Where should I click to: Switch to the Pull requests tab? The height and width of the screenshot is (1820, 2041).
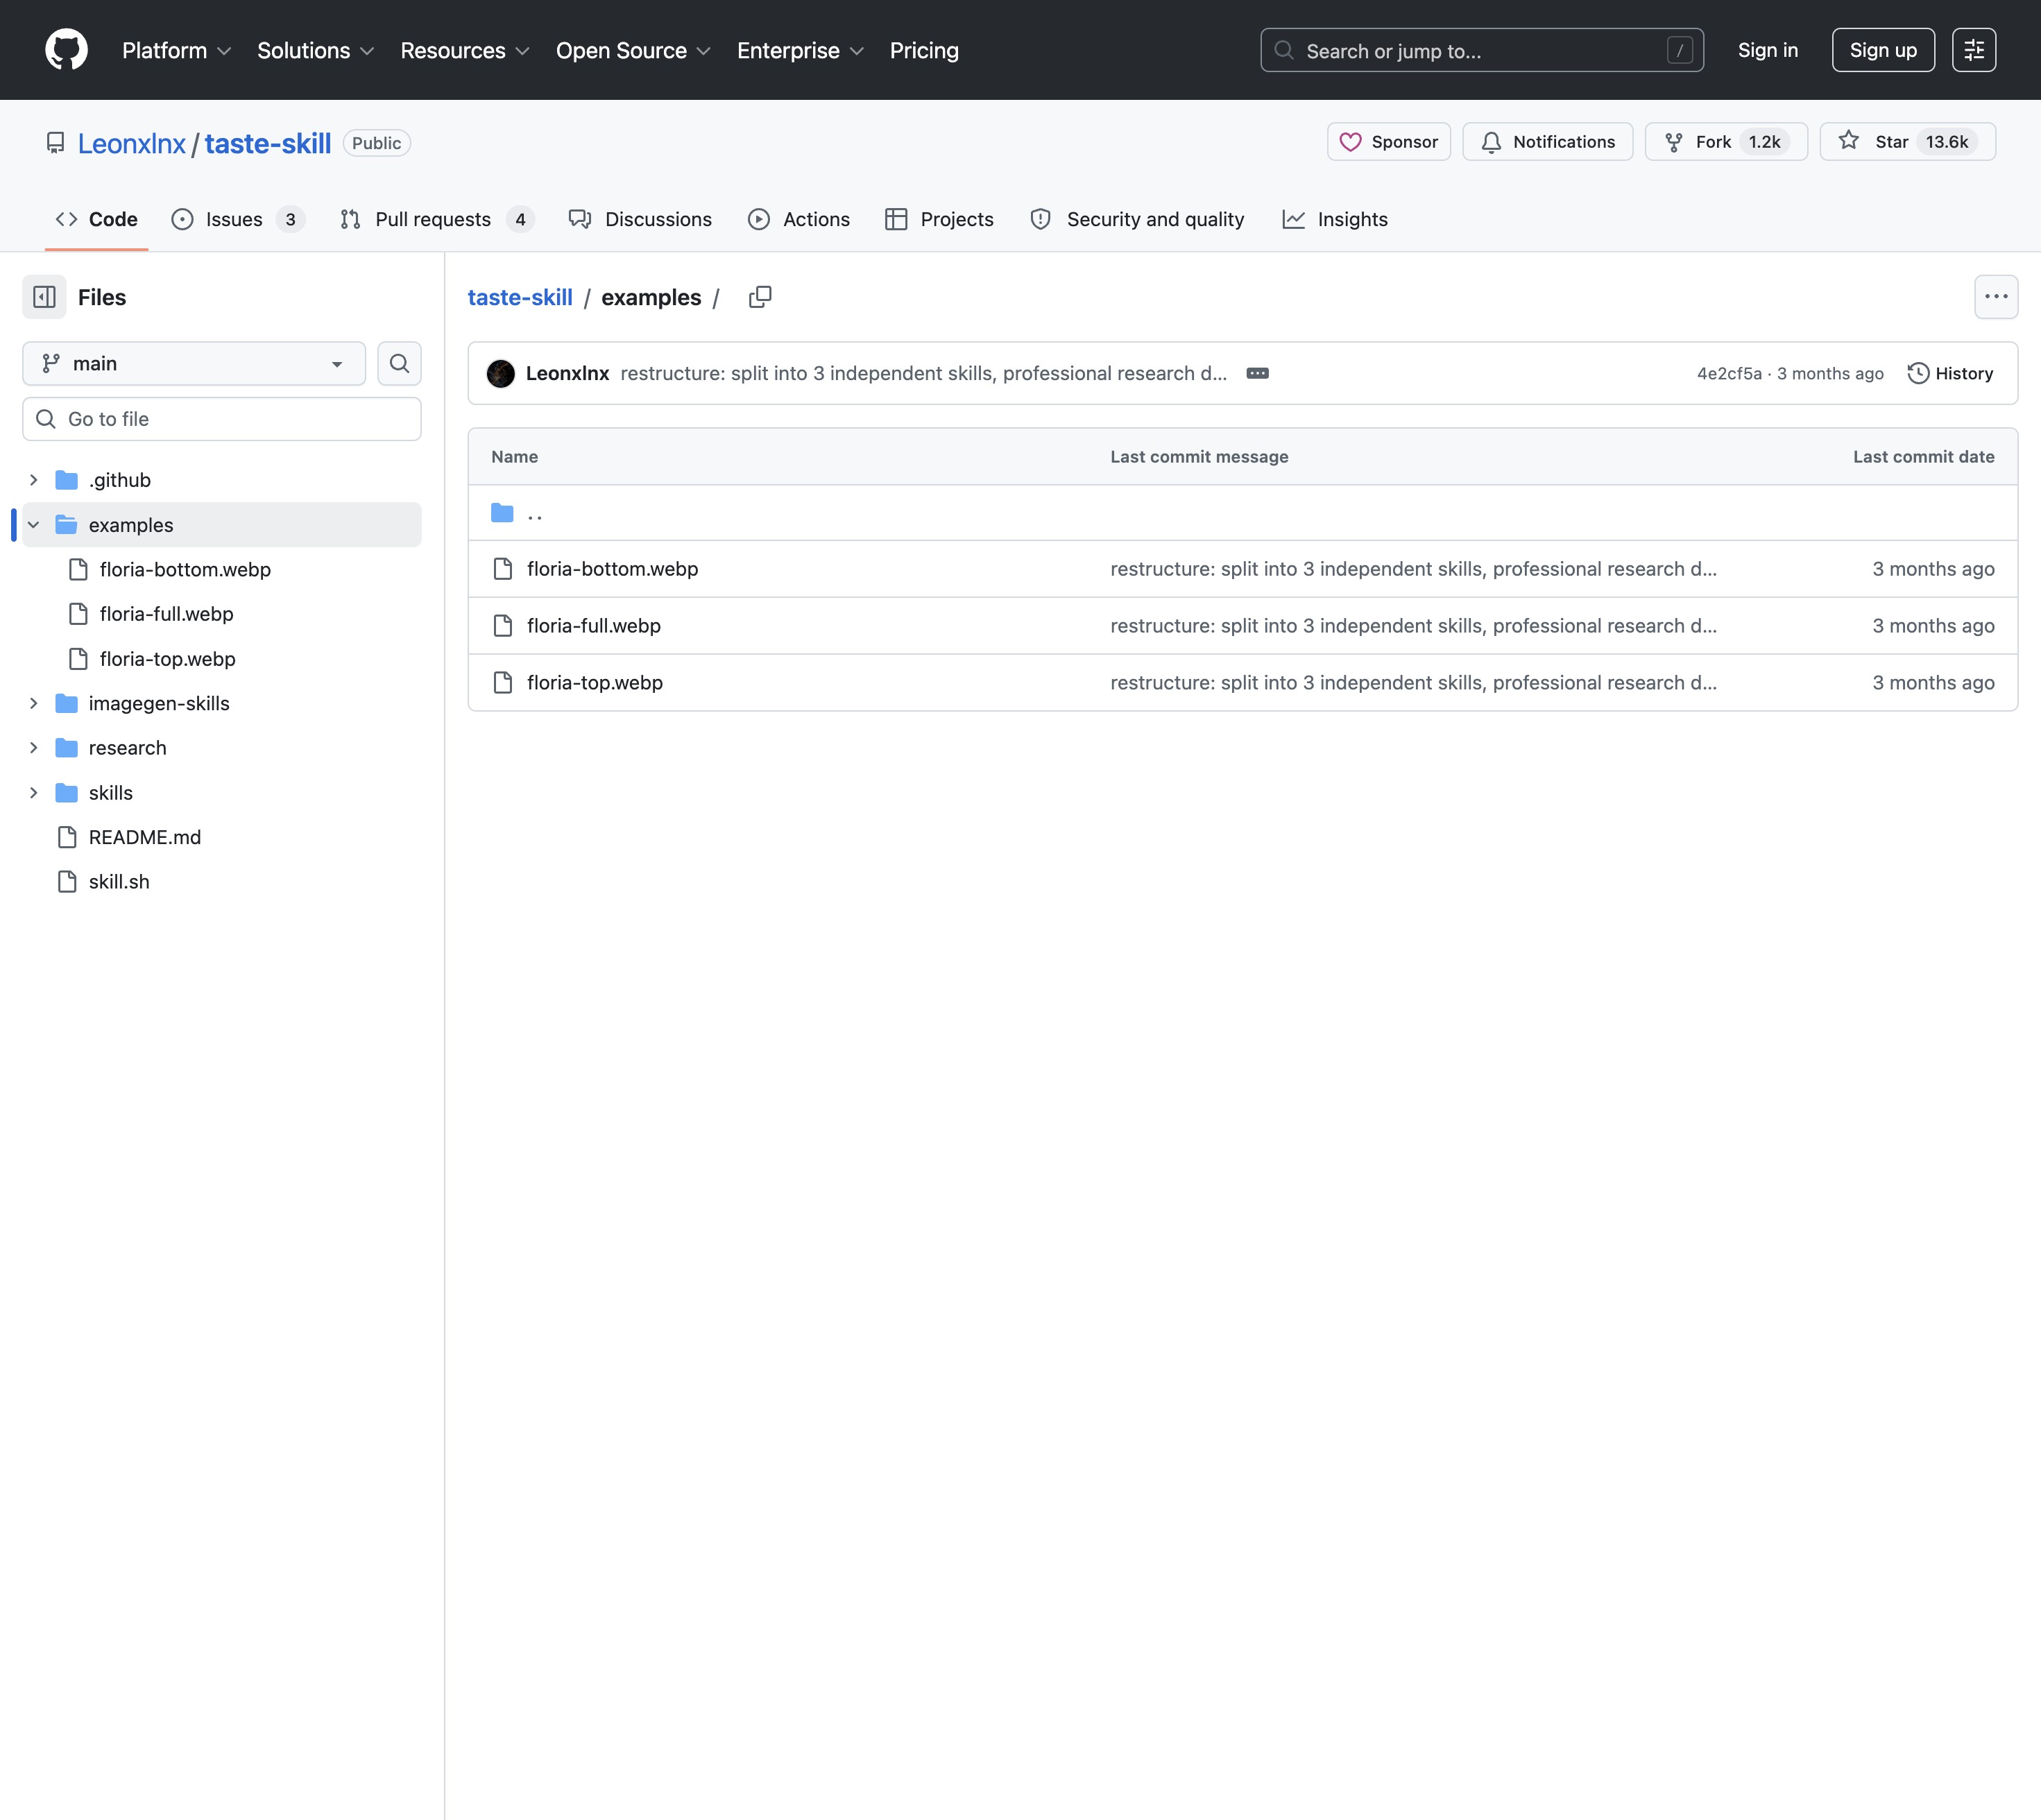438,219
